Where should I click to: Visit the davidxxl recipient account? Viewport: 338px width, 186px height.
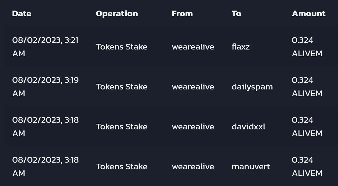[x=248, y=127]
